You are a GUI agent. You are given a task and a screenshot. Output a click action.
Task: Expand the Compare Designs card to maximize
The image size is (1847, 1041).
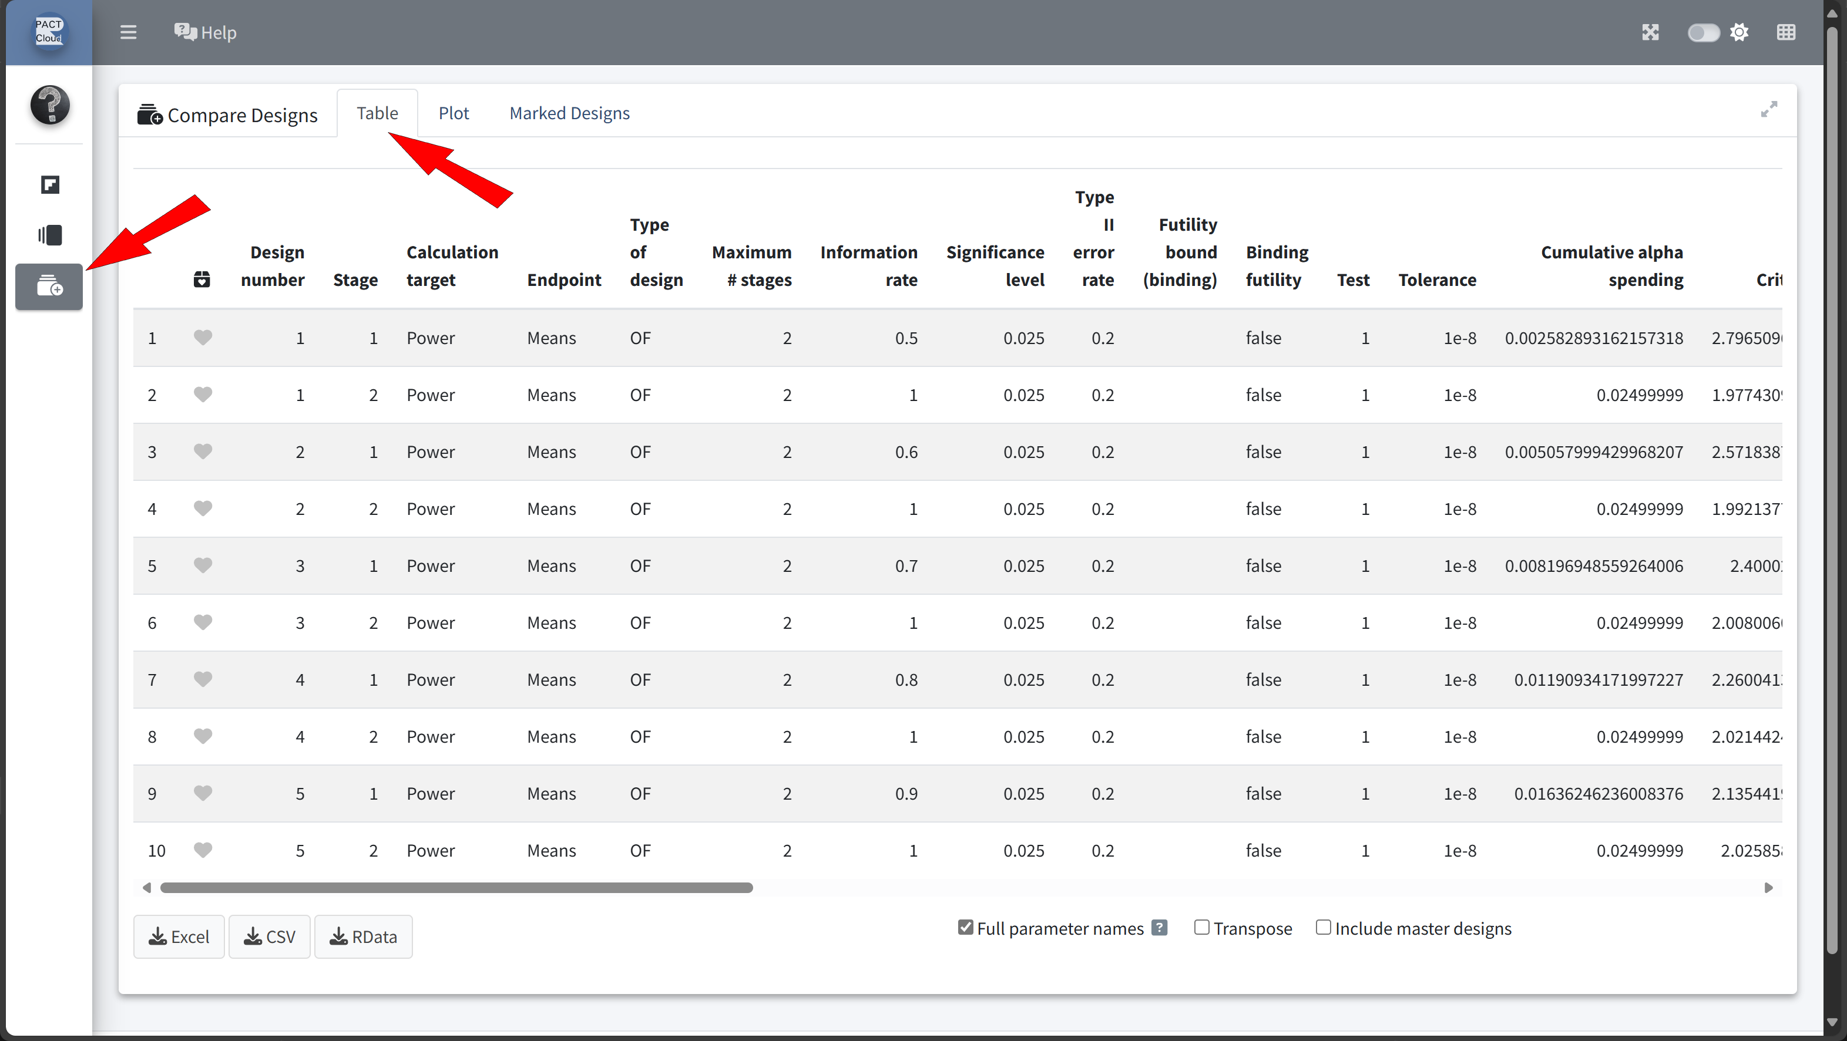tap(1769, 109)
